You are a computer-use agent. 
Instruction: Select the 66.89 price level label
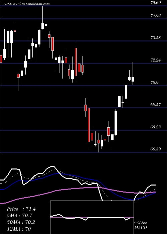(x=156, y=149)
